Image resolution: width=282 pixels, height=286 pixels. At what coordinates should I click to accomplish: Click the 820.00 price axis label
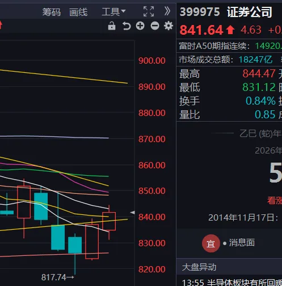(x=152, y=270)
